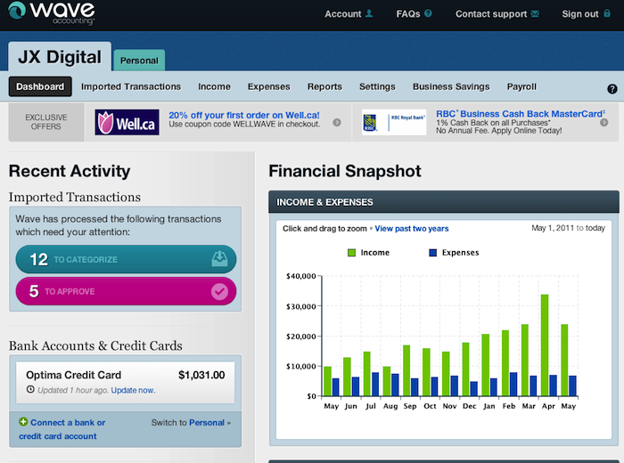The height and width of the screenshot is (463, 624).
Task: Open the Reports menu item
Action: click(x=324, y=86)
